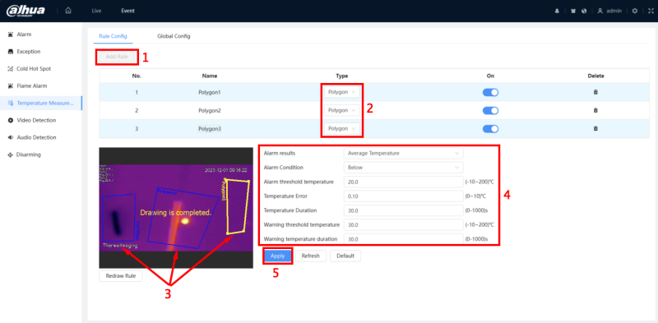Expand the Alarm Condition dropdown
This screenshot has height=323, width=658.
pos(403,168)
